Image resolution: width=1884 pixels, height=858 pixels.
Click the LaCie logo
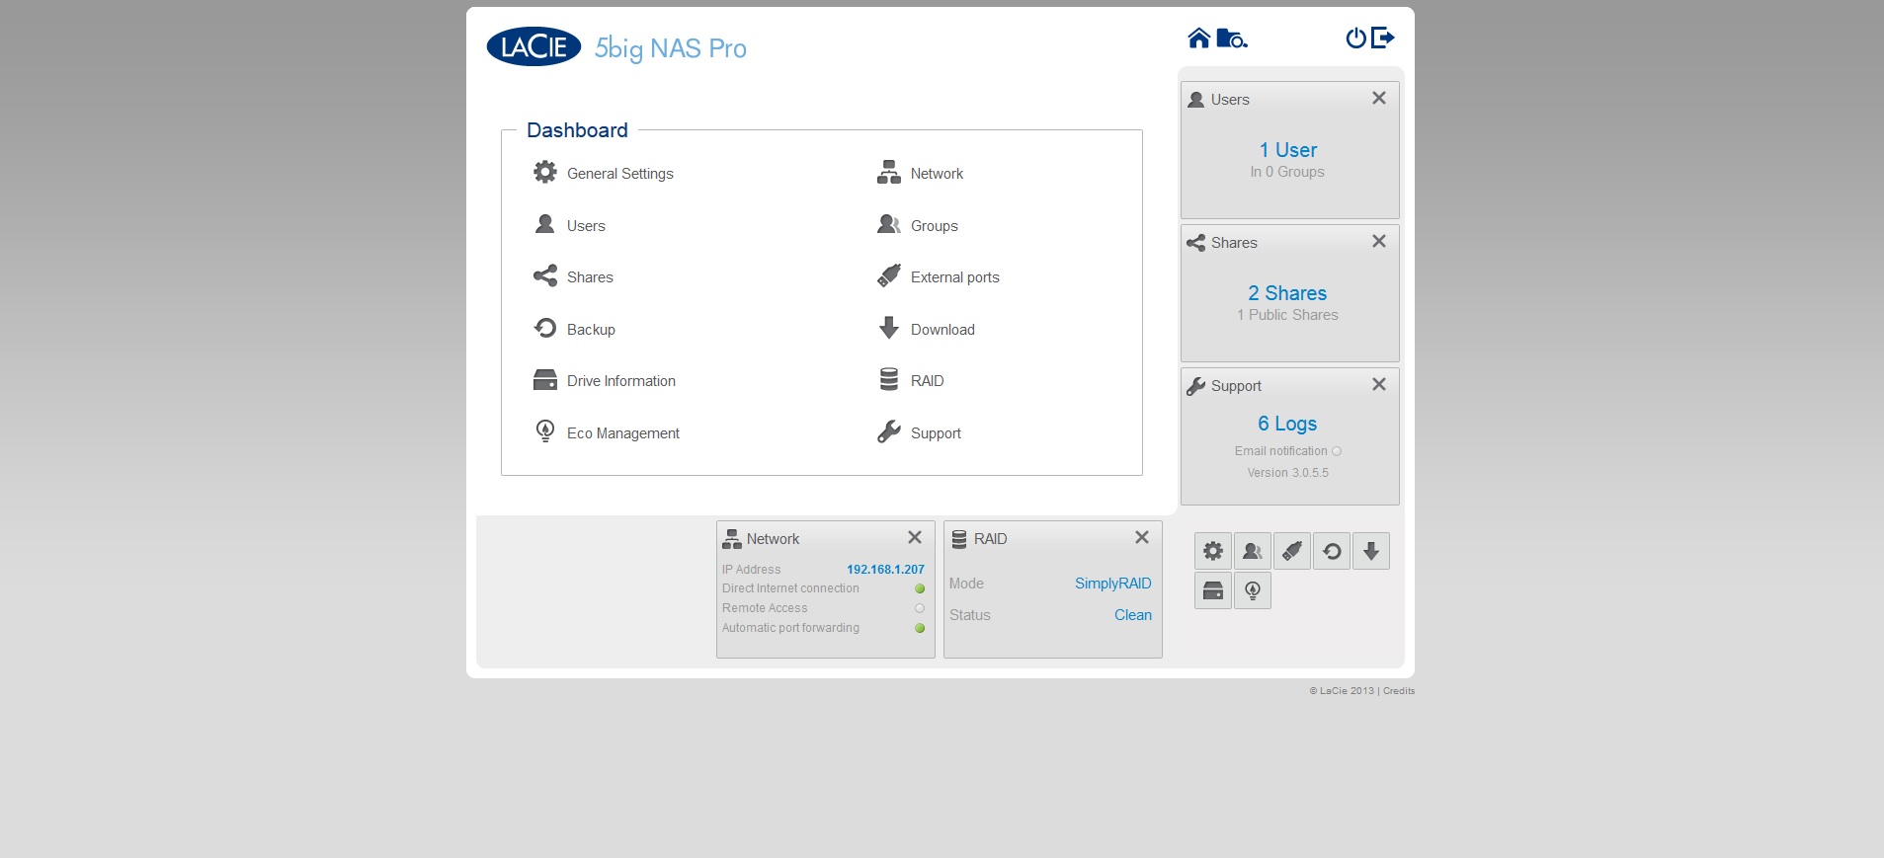point(533,46)
